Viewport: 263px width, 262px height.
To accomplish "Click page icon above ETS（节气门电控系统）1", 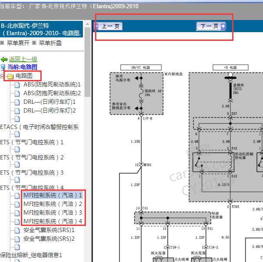I will pos(17,134).
